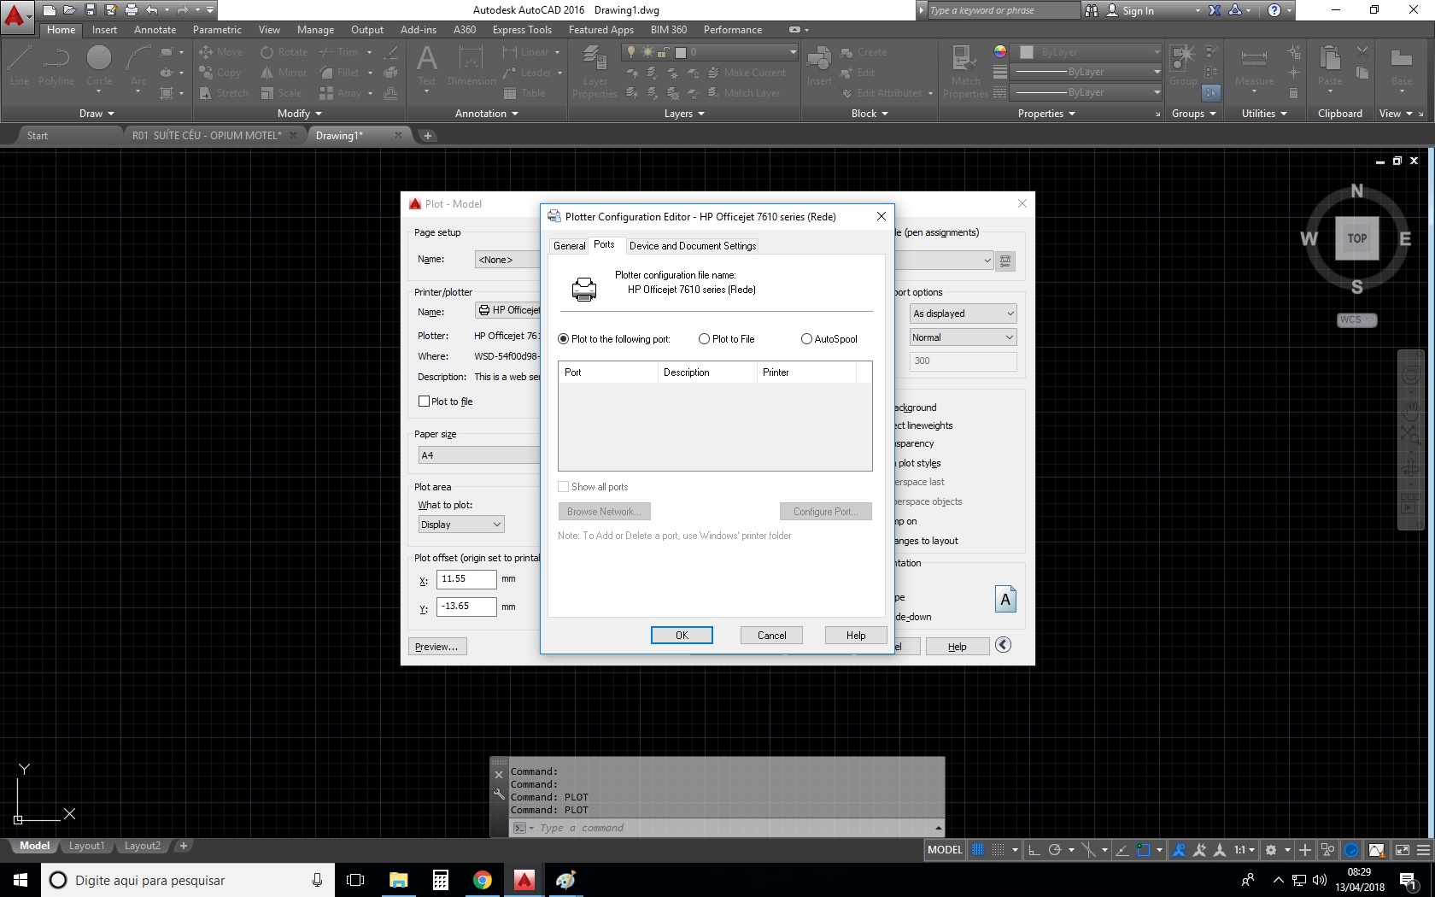
Task: Choose the AutoSpool option
Action: point(805,338)
